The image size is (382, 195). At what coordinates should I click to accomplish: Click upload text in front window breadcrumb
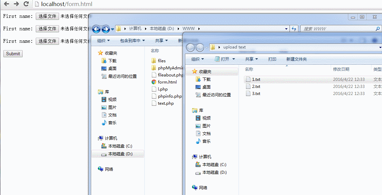point(235,47)
